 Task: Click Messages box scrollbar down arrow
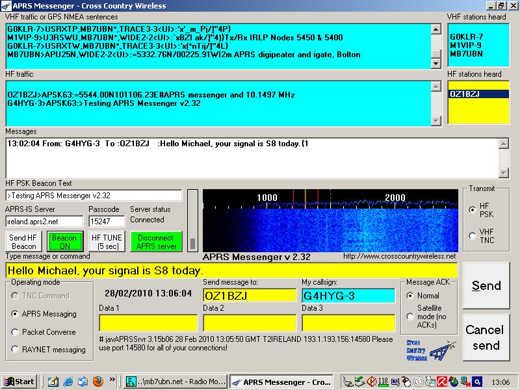coord(503,172)
